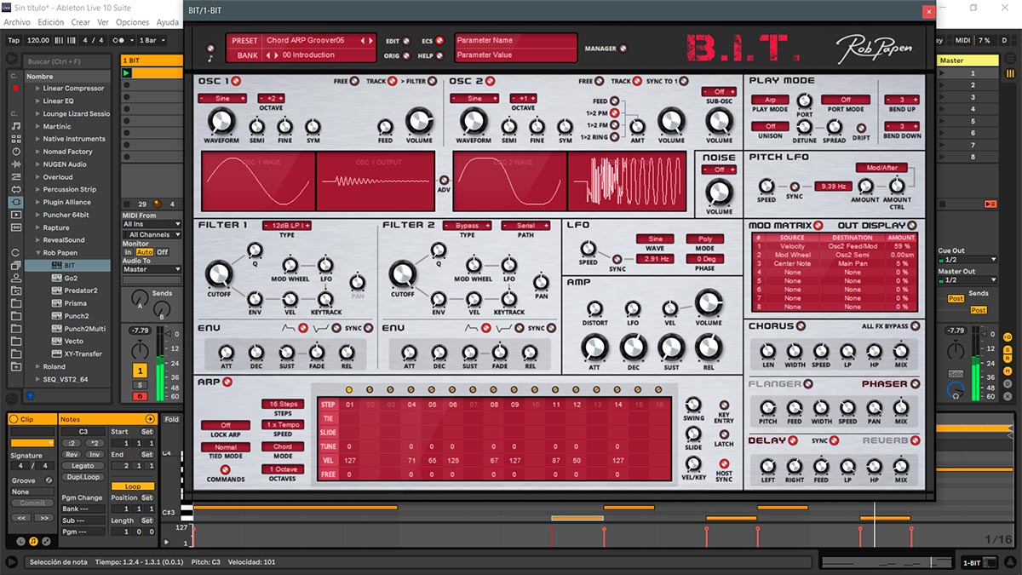Click the Loop button in clip view
This screenshot has height=575, width=1022.
pos(133,487)
